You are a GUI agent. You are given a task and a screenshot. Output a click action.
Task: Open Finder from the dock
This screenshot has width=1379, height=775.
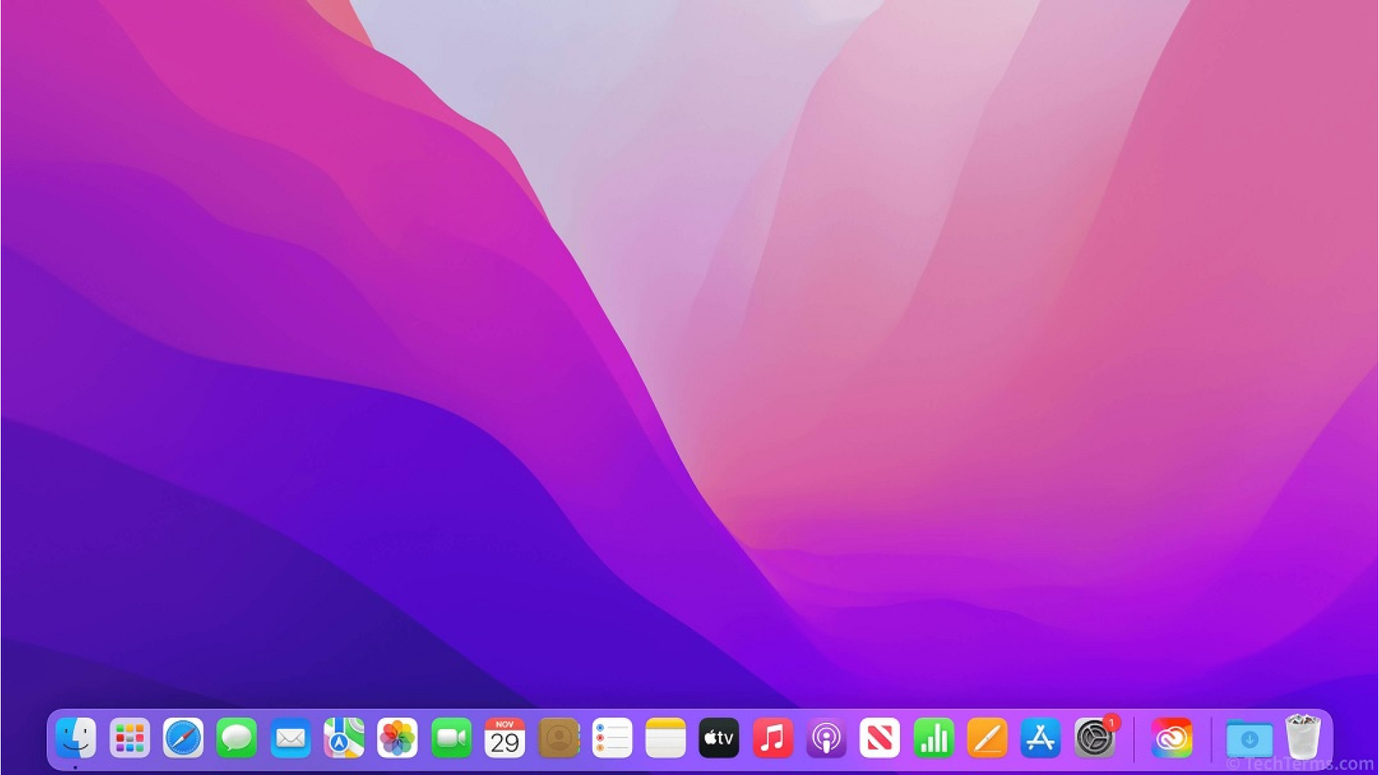[76, 738]
